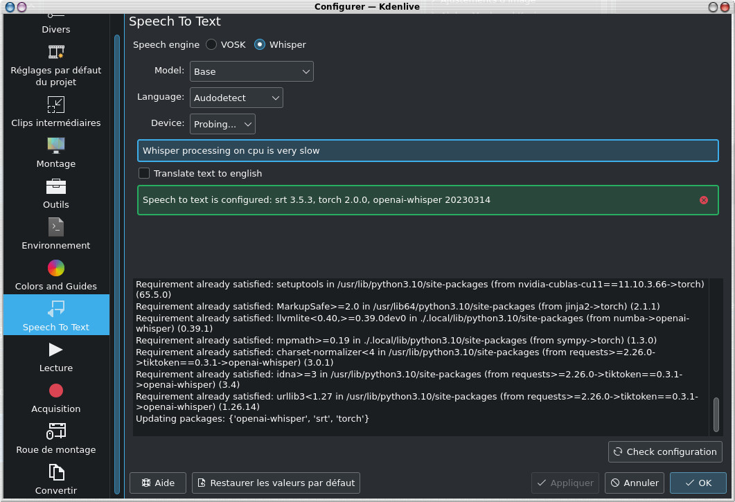Go to Clips intermédiaires settings

click(56, 112)
